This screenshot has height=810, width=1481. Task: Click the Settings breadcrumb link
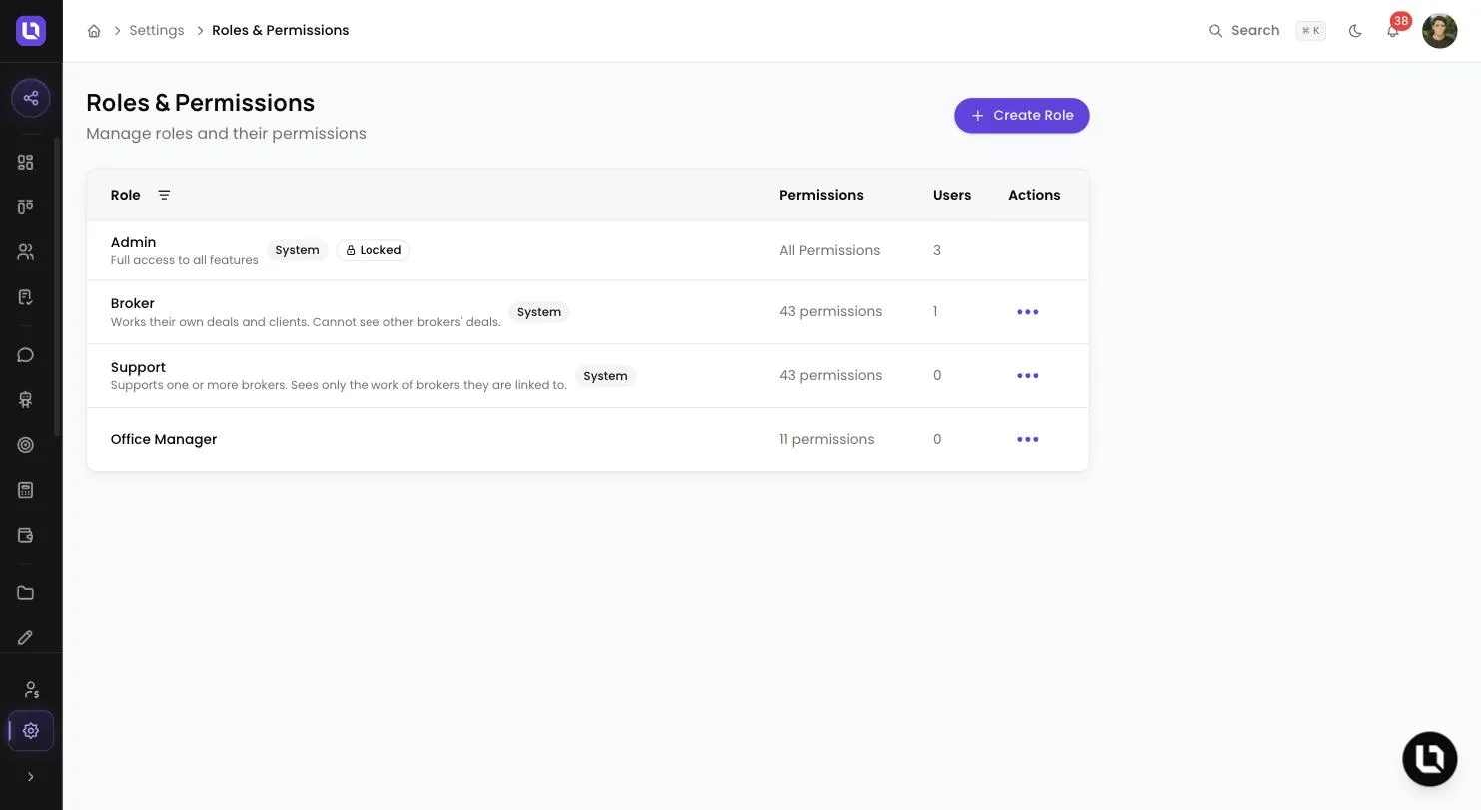point(157,31)
